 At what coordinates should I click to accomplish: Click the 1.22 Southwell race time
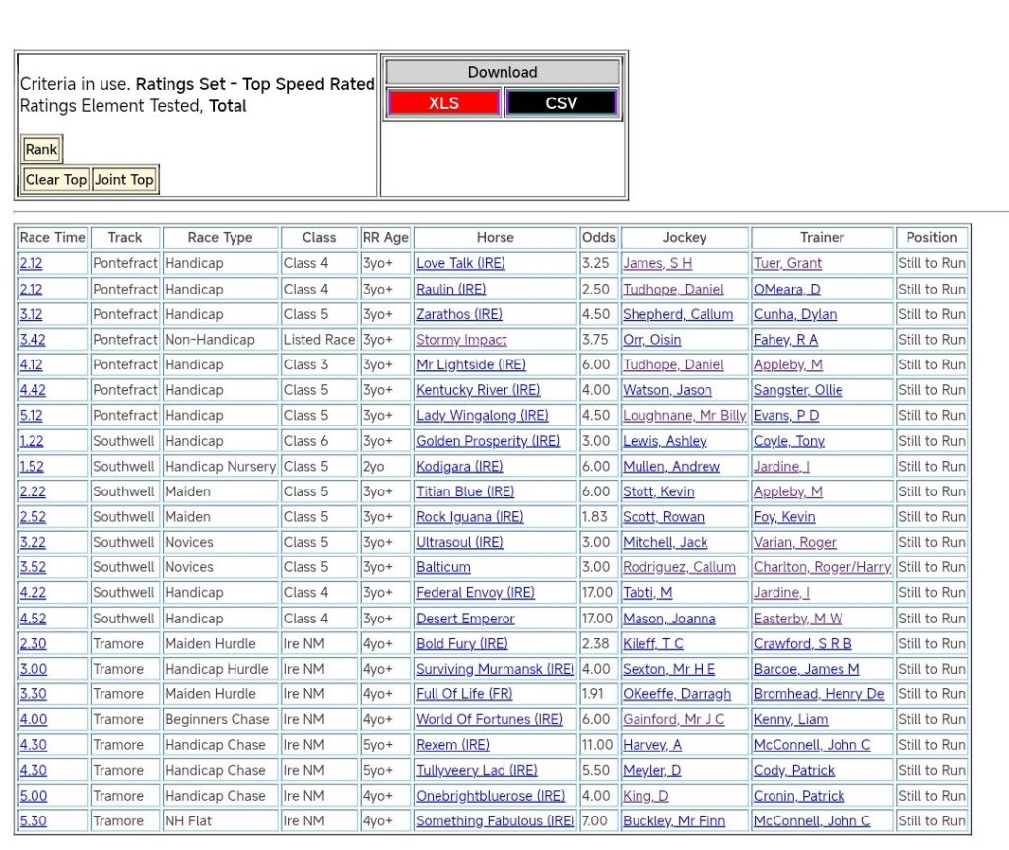(x=32, y=441)
